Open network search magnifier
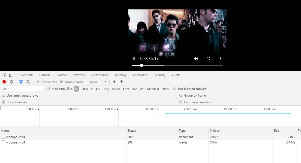 tap(28, 82)
